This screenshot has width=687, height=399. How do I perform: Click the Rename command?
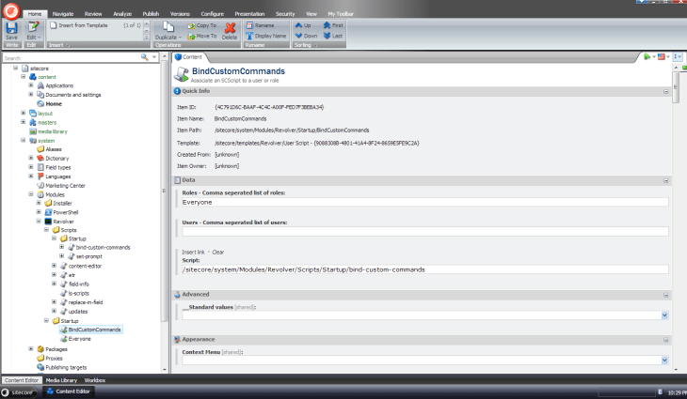coord(261,25)
